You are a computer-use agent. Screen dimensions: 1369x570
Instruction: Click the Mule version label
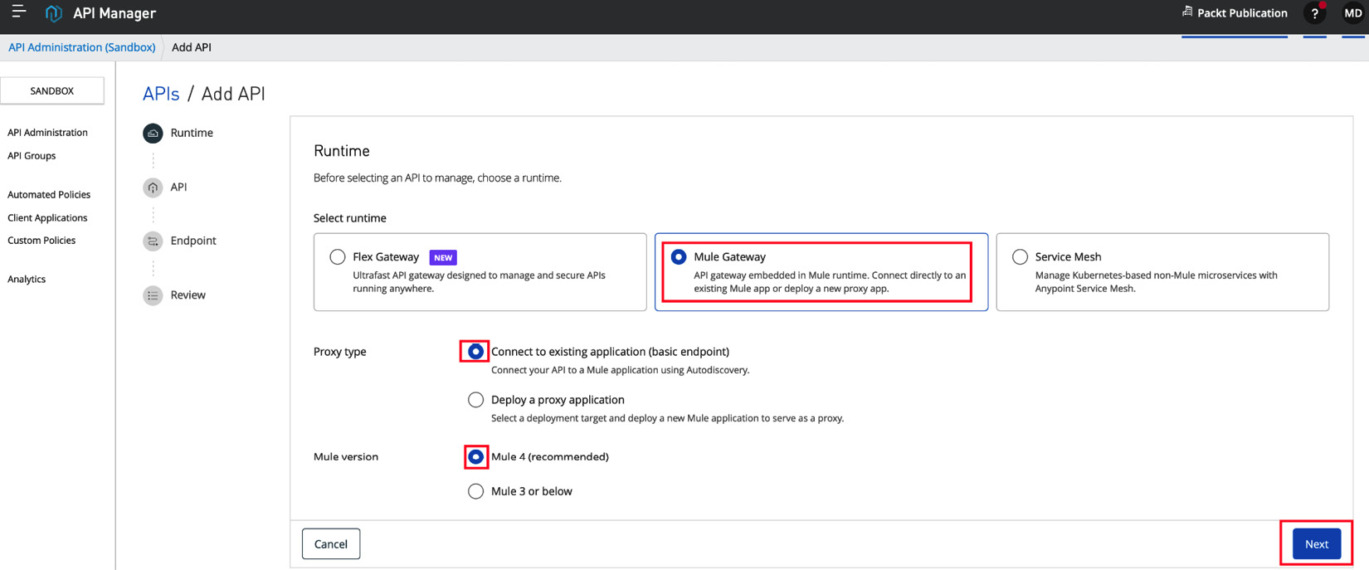point(346,457)
